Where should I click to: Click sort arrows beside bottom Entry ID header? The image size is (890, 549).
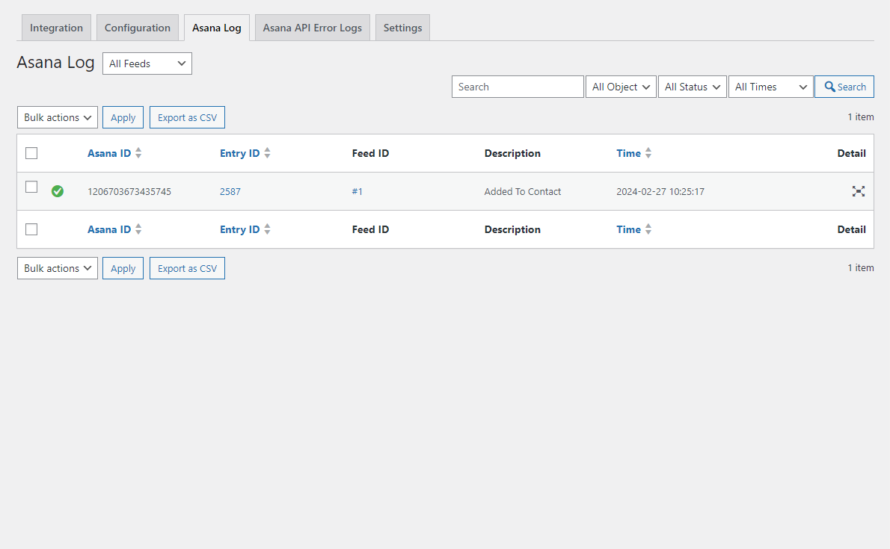(267, 229)
